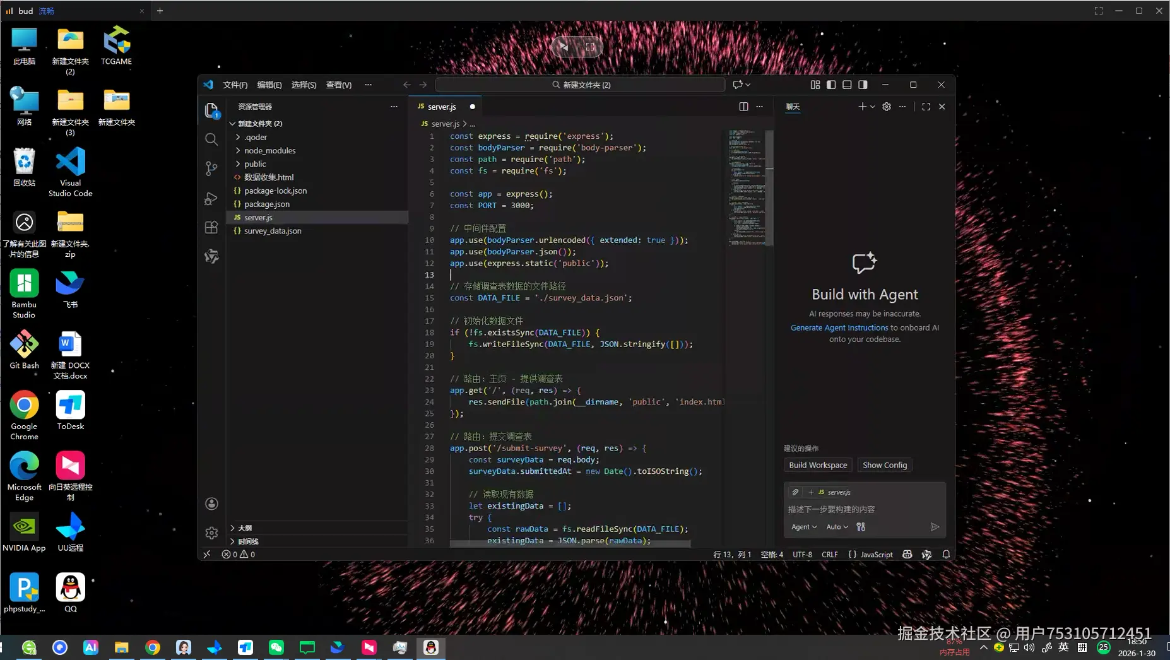
Task: Open the Auto model dropdown
Action: click(x=837, y=527)
